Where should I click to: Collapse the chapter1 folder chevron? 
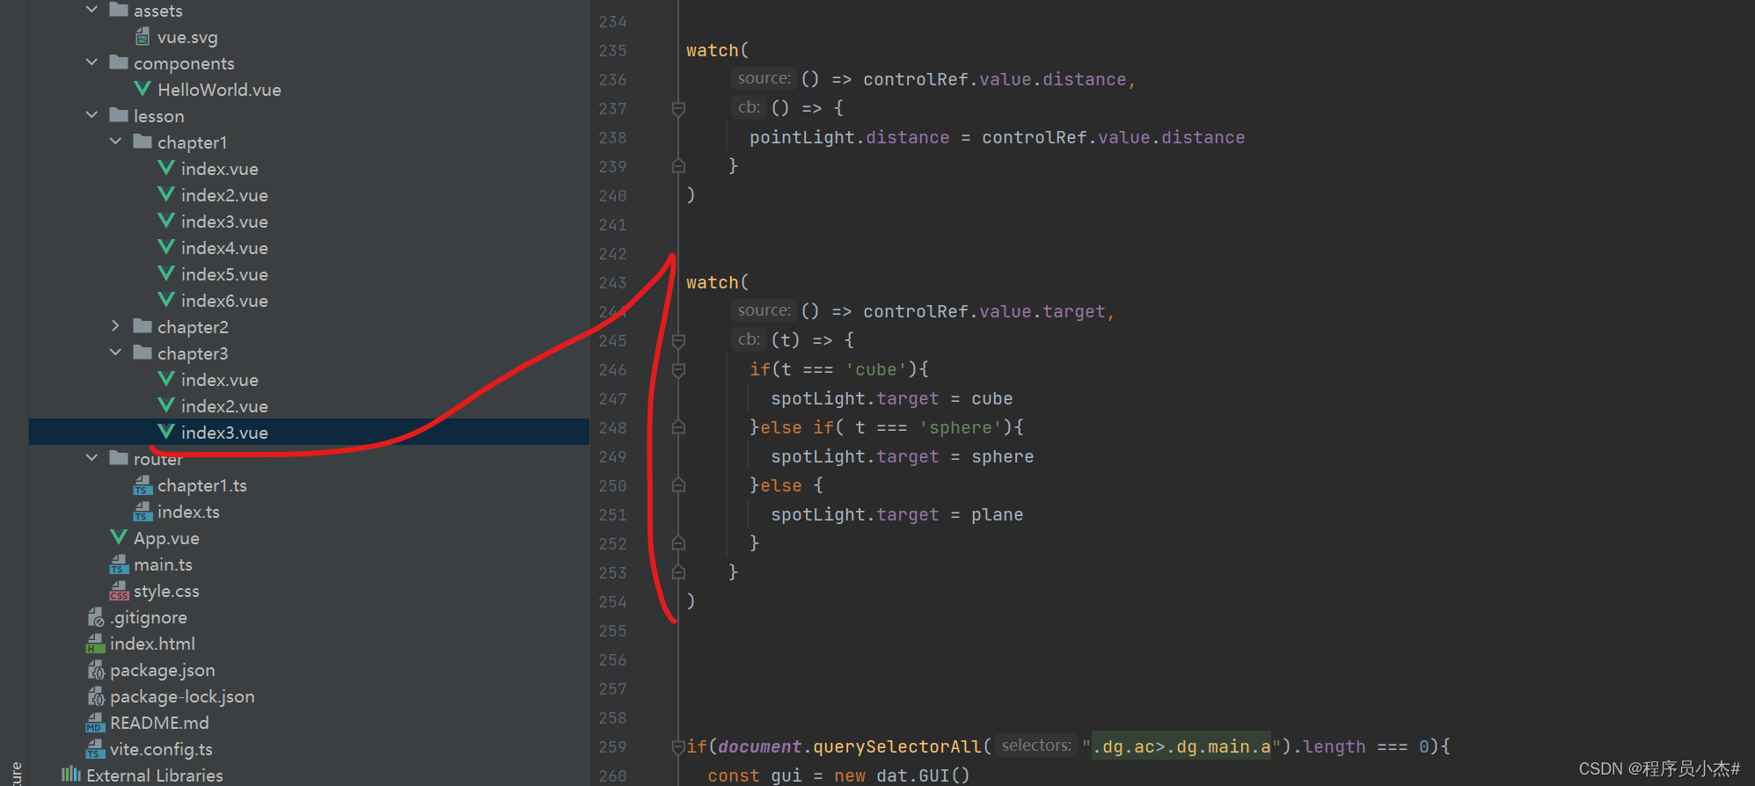coord(115,142)
